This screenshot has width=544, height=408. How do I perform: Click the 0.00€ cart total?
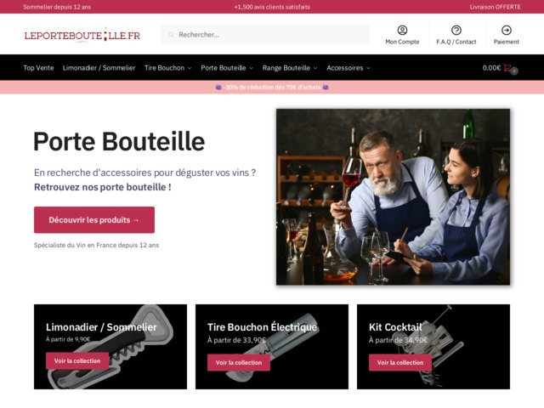coord(491,68)
